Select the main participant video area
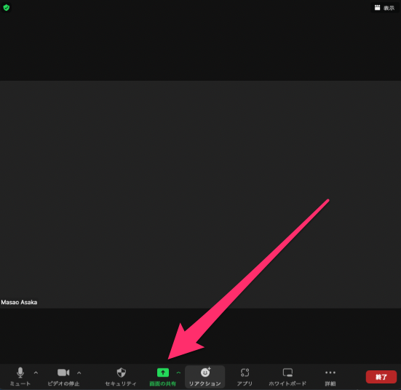 click(x=201, y=194)
